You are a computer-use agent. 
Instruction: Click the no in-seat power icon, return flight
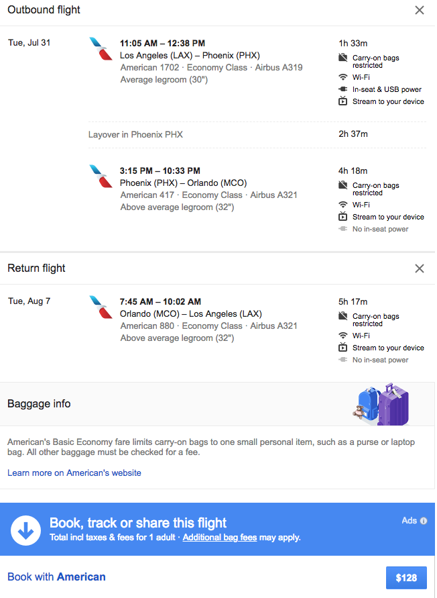click(x=343, y=360)
